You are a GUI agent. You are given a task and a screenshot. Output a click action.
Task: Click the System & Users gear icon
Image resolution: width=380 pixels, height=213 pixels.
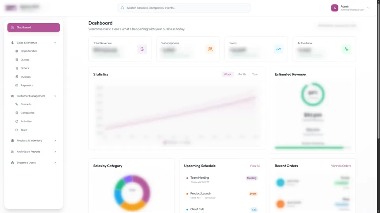click(x=12, y=163)
